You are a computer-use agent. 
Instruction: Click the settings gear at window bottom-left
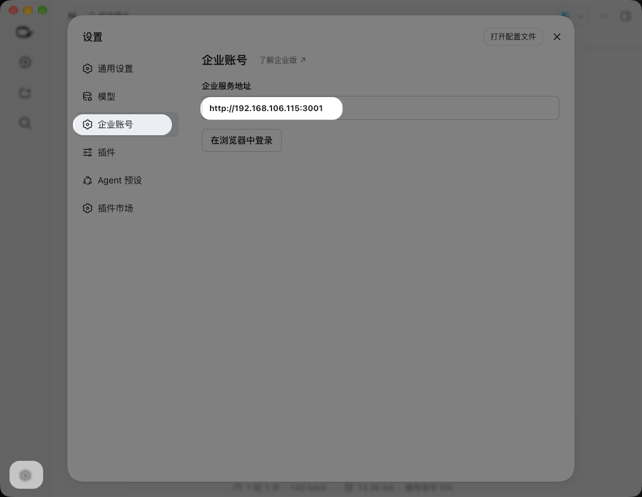click(x=26, y=475)
